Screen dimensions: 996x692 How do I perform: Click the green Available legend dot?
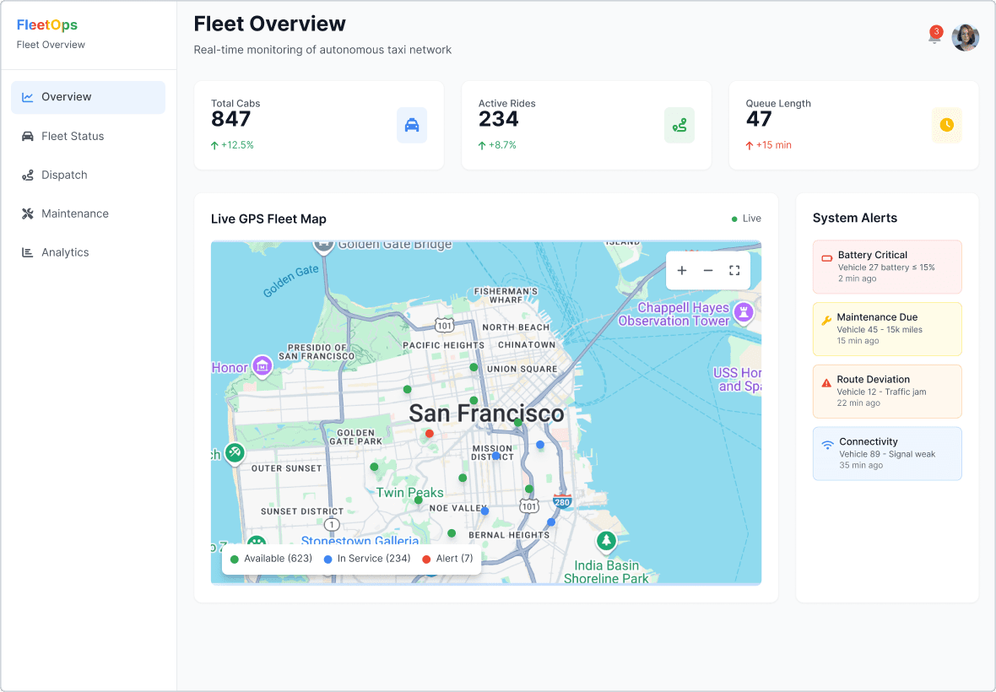click(x=235, y=560)
